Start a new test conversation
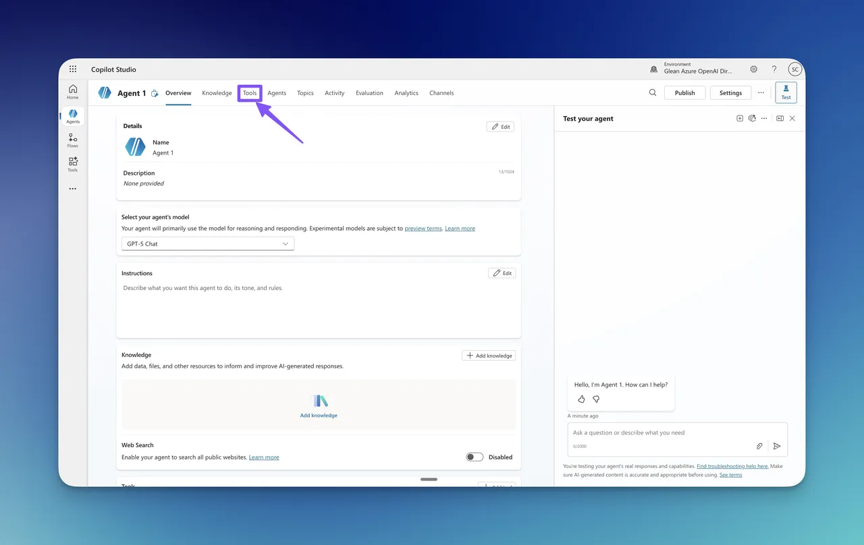The width and height of the screenshot is (864, 545). [740, 119]
